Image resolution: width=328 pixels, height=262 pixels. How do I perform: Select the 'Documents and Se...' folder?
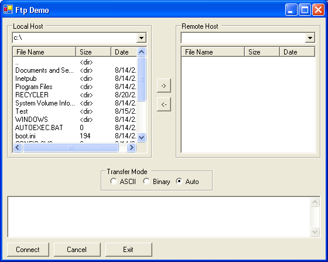(45, 70)
